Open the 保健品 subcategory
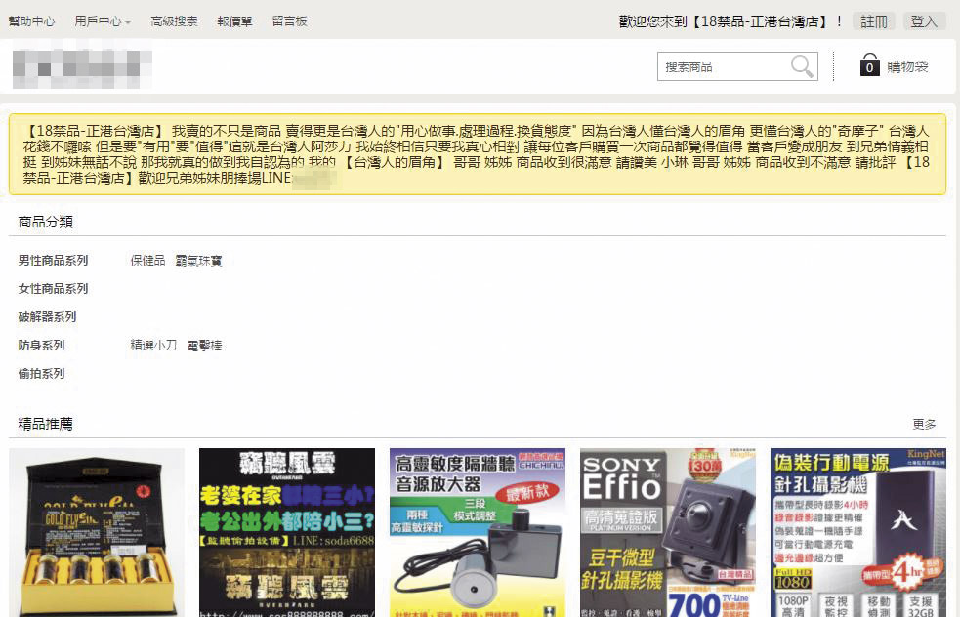The image size is (960, 617). pyautogui.click(x=147, y=260)
